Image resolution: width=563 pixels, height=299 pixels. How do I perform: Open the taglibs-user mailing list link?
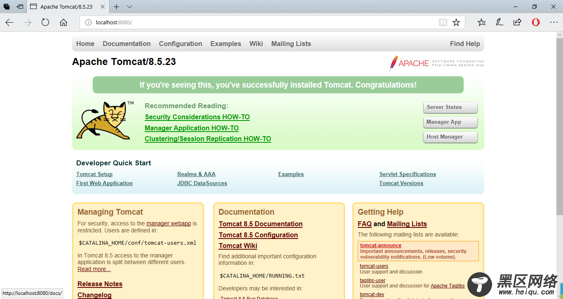pyautogui.click(x=373, y=280)
